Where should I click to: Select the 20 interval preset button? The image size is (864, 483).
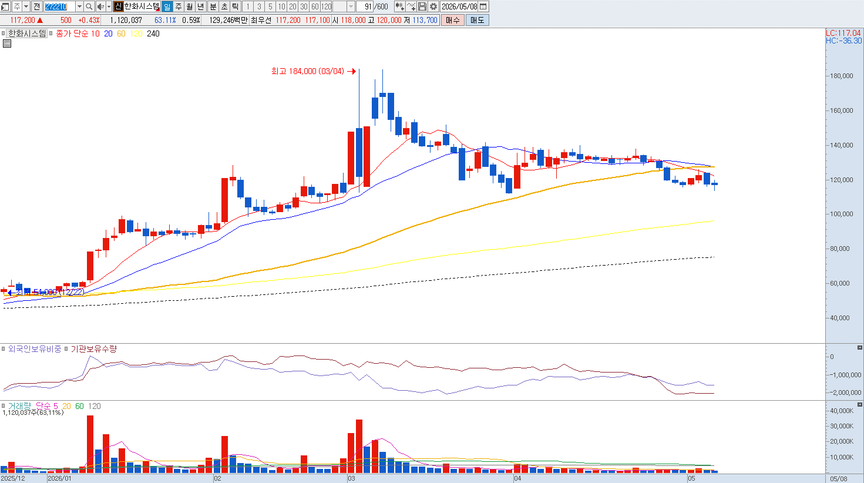(293, 6)
